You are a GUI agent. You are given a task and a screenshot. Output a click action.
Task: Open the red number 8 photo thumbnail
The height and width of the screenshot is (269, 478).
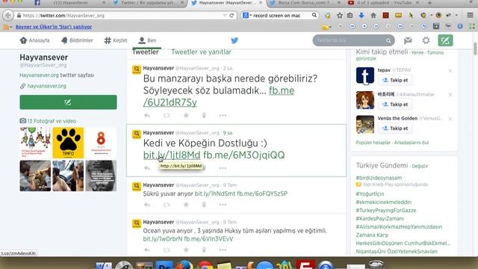coord(101,143)
